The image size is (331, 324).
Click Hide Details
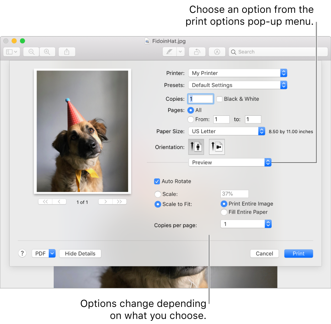coord(80,253)
